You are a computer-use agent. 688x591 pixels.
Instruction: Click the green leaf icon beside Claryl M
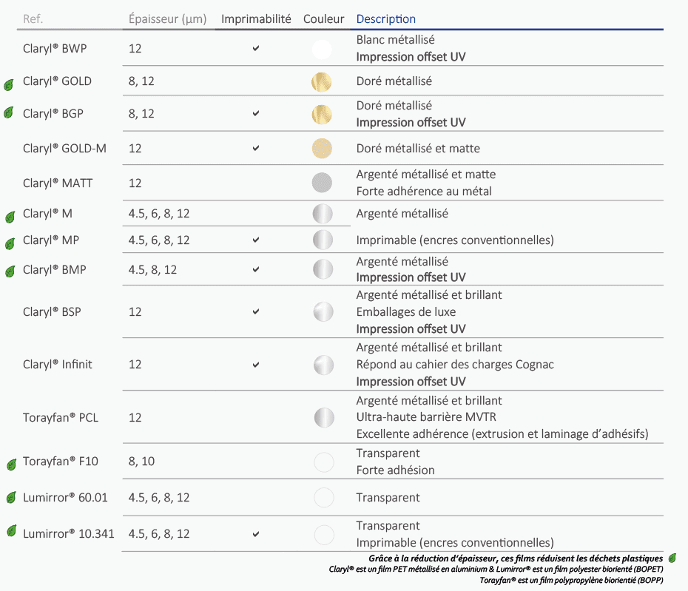pyautogui.click(x=10, y=217)
